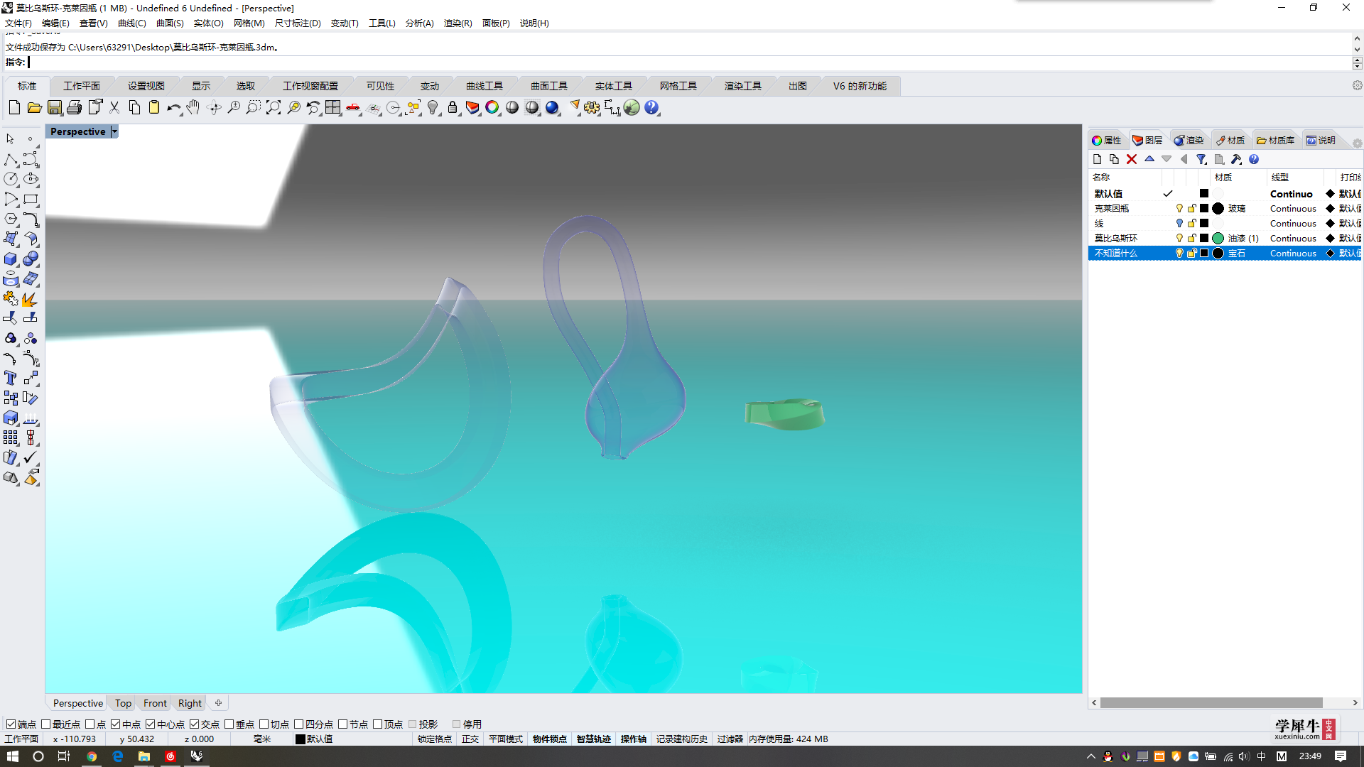Image resolution: width=1364 pixels, height=767 pixels.
Task: Open Continuous linetype of 克莱因瓶 layer
Action: [x=1293, y=209]
